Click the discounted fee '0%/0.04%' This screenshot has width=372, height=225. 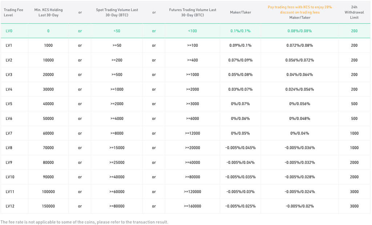pyautogui.click(x=300, y=133)
